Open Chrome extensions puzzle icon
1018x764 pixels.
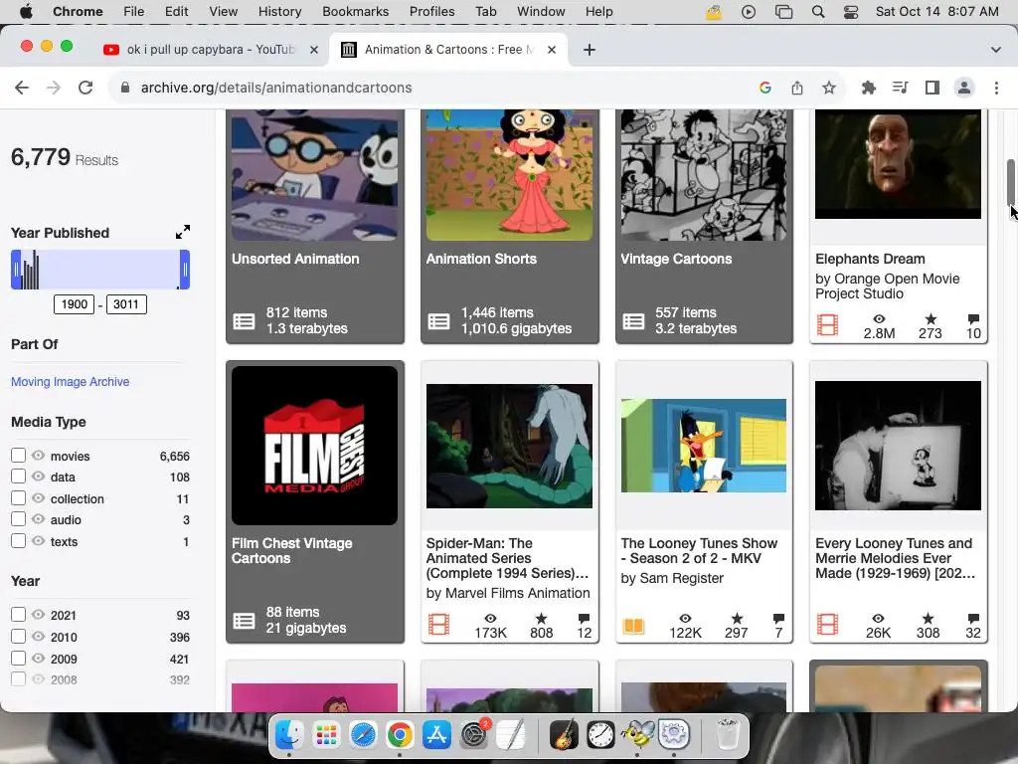[x=869, y=88]
